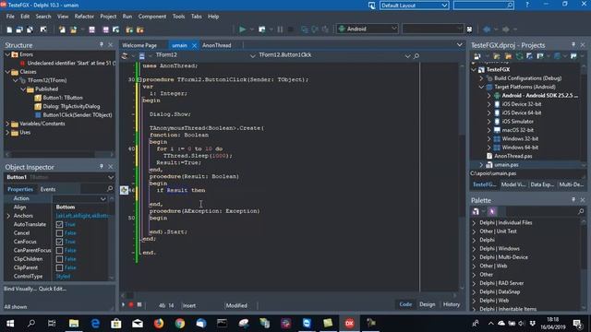This screenshot has height=332, width=591.
Task: Open the Data Explorer tab
Action: pyautogui.click(x=542, y=184)
